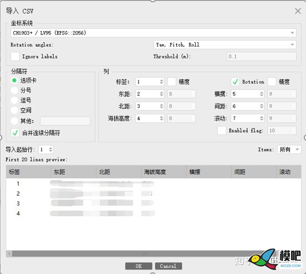Click the Threshold (m) input field
This screenshot has width=306, height=274.
point(262,57)
